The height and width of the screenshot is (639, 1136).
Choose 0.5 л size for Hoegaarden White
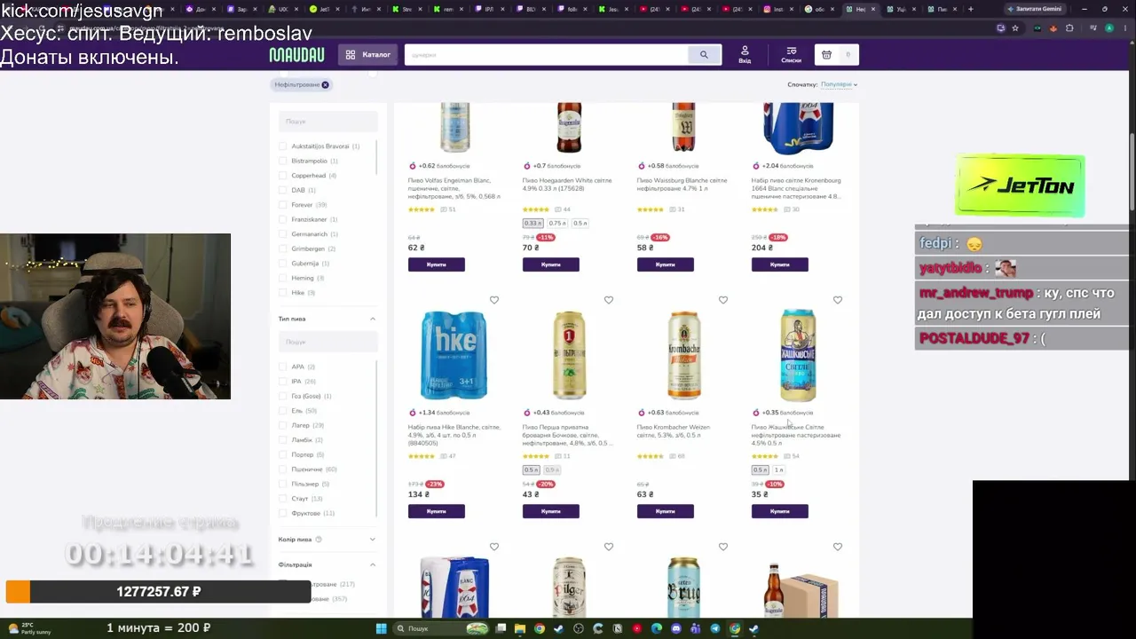tap(580, 223)
